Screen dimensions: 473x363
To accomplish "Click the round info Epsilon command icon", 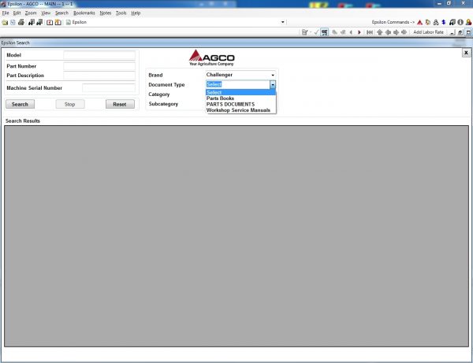I will (460, 22).
